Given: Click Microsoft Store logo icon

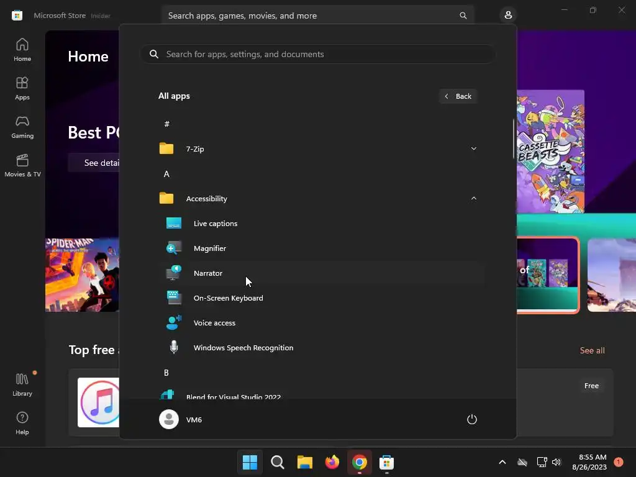Looking at the screenshot, I should 17,16.
